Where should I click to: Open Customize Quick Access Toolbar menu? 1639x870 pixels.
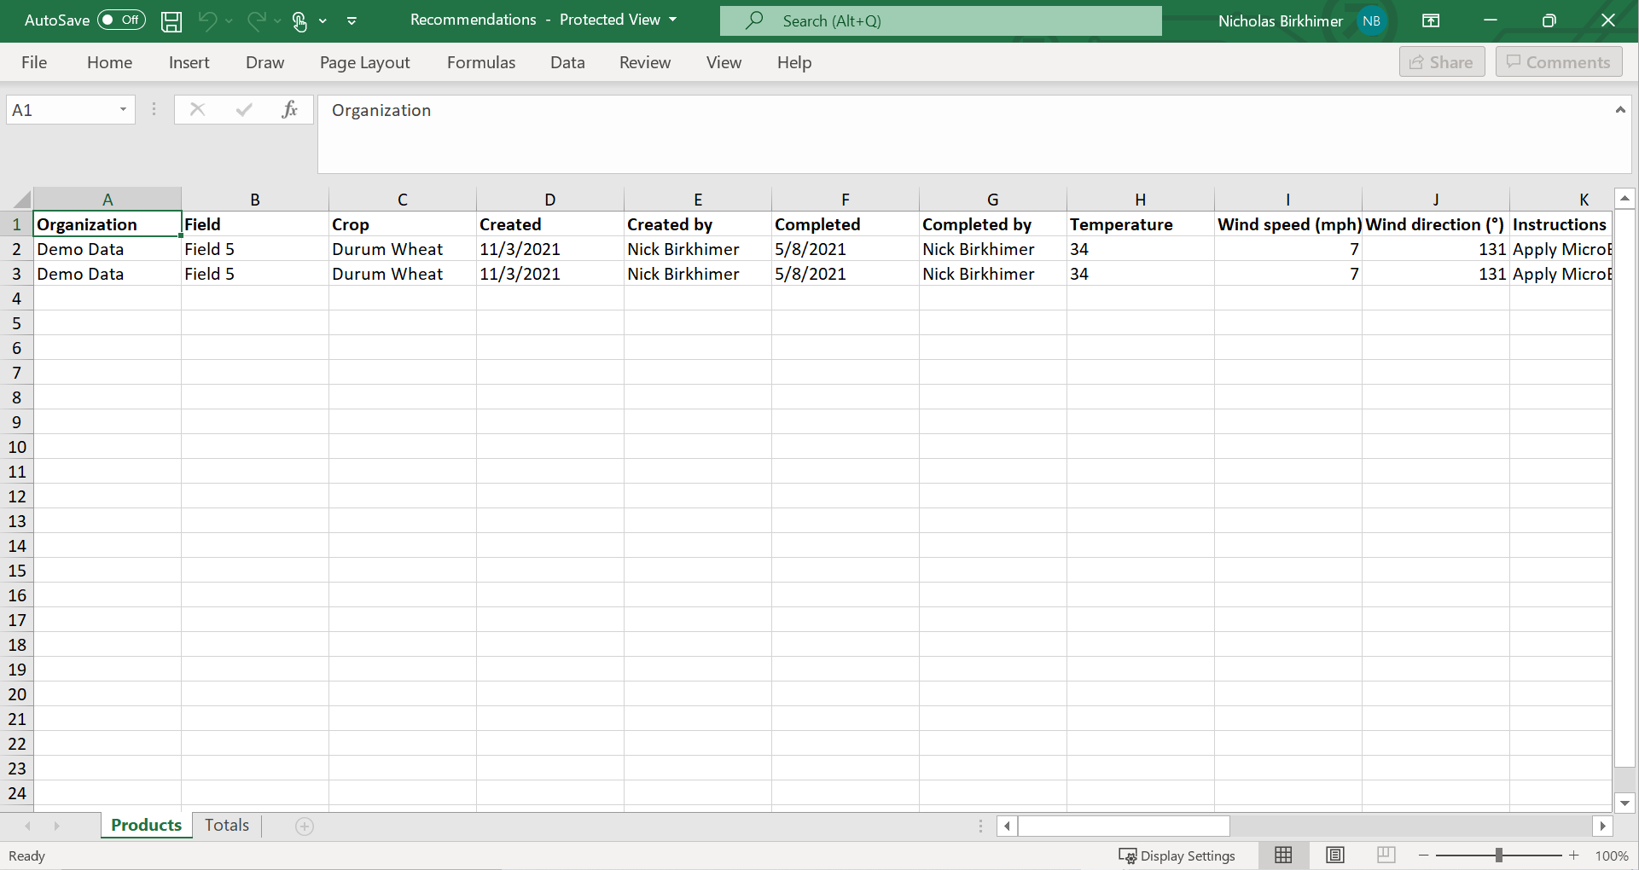click(352, 21)
